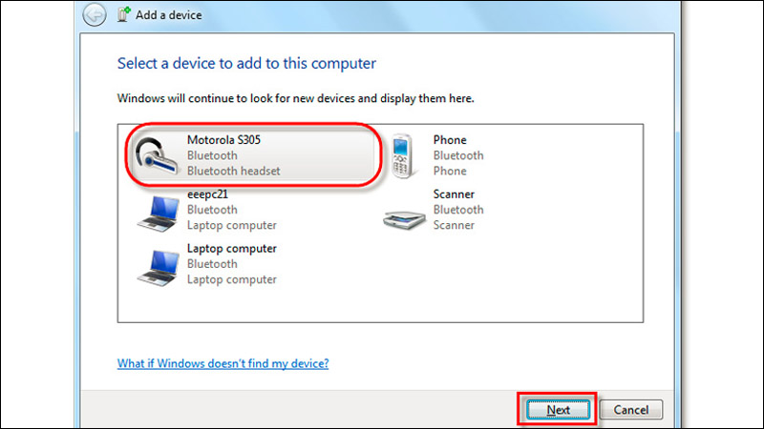Click the back arrow button
Image resolution: width=764 pixels, height=429 pixels.
pyautogui.click(x=94, y=14)
